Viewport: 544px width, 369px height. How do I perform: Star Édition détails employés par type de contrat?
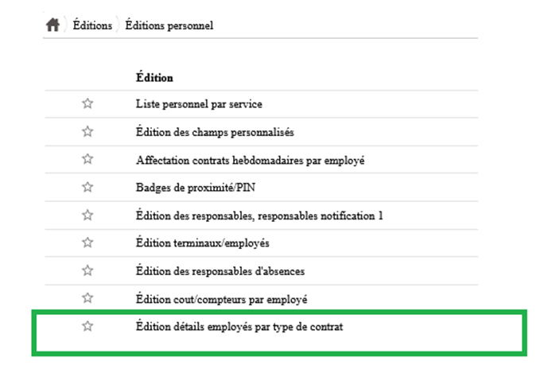[x=88, y=326]
